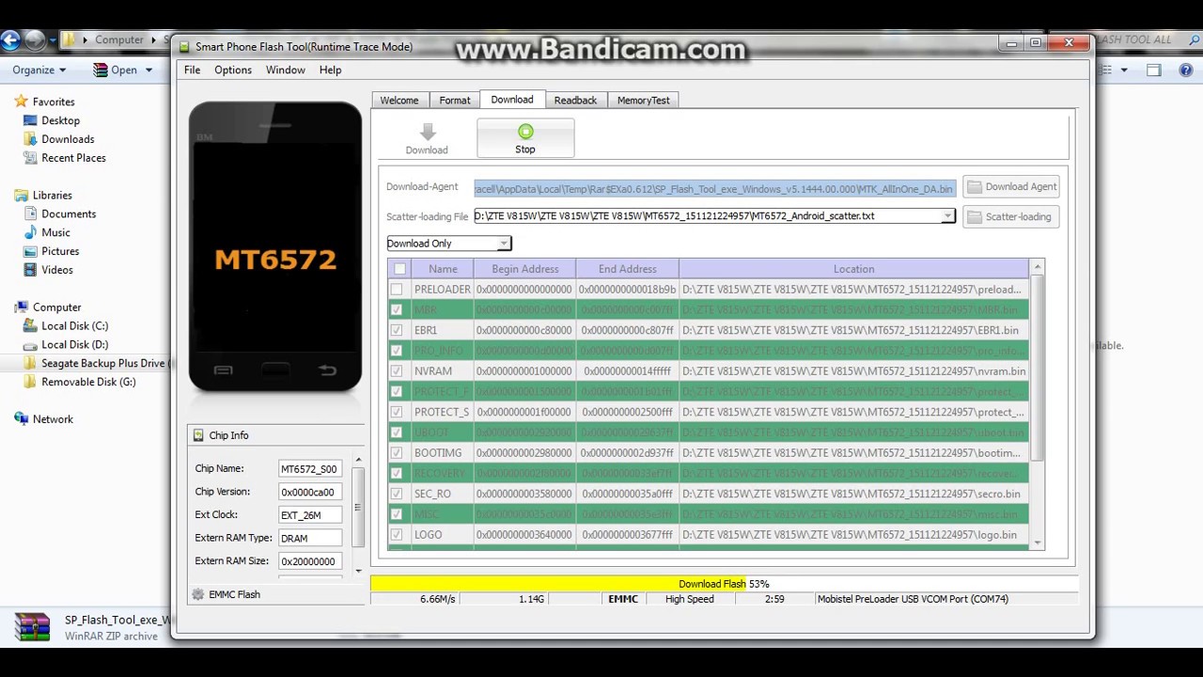Open the Options menu
Image resolution: width=1203 pixels, height=677 pixels.
tap(233, 71)
